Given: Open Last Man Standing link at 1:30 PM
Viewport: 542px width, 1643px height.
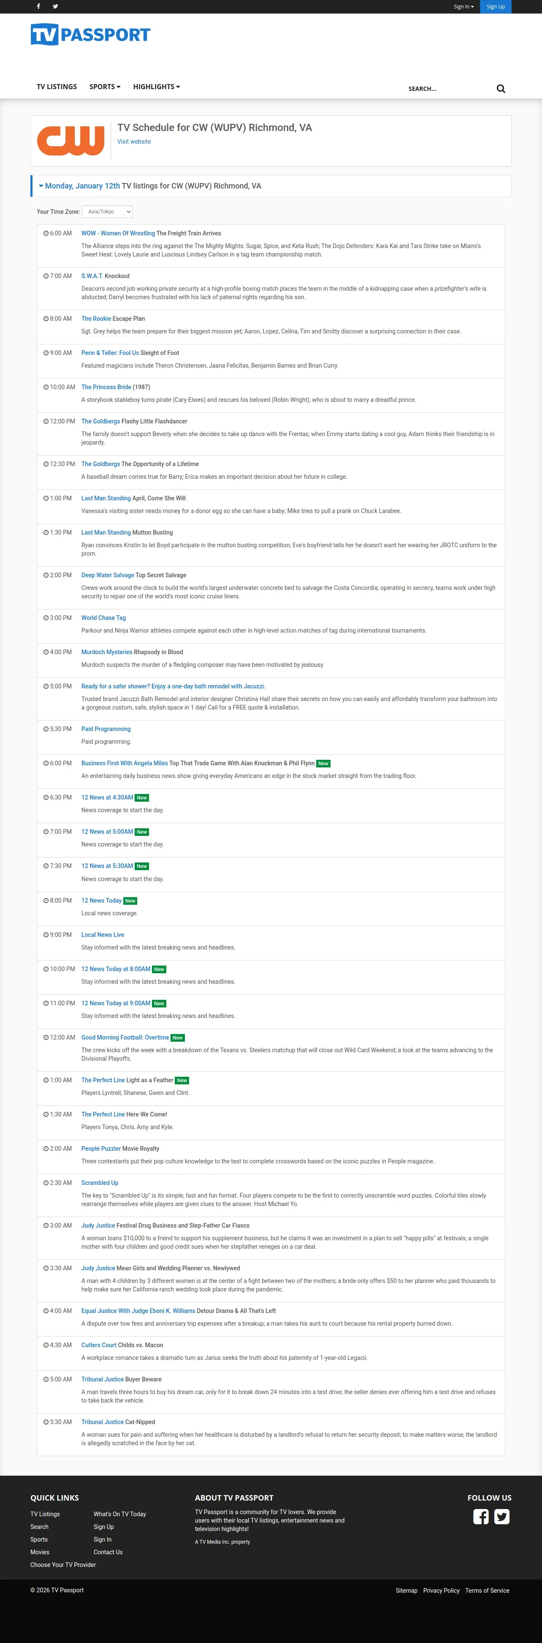Looking at the screenshot, I should (106, 532).
